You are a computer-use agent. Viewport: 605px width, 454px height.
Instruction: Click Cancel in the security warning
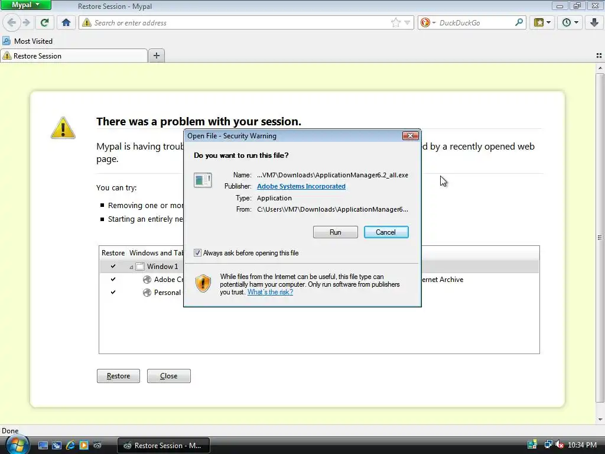click(x=386, y=232)
